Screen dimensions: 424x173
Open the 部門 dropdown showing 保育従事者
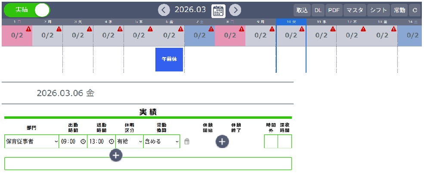(x=31, y=141)
